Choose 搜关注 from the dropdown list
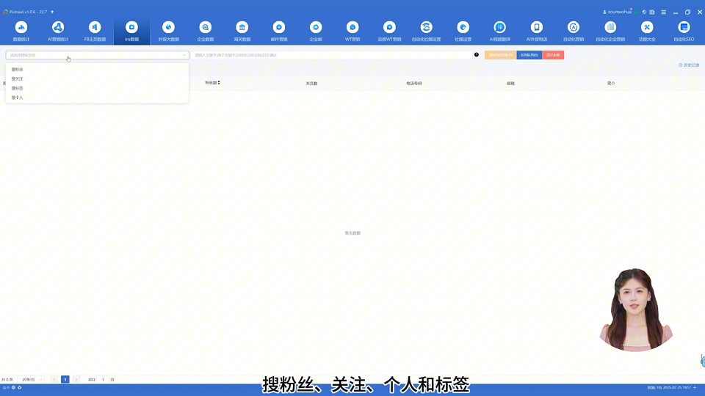Screen dimensions: 705x396 click(x=97, y=78)
